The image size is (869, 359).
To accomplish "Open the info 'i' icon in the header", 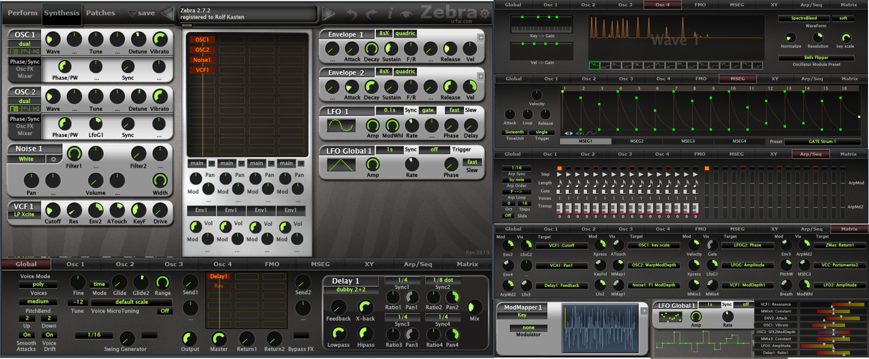I will coord(390,14).
